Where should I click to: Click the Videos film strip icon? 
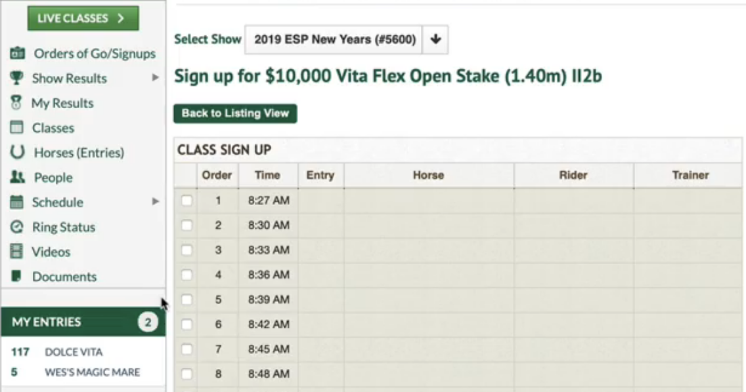pyautogui.click(x=16, y=251)
